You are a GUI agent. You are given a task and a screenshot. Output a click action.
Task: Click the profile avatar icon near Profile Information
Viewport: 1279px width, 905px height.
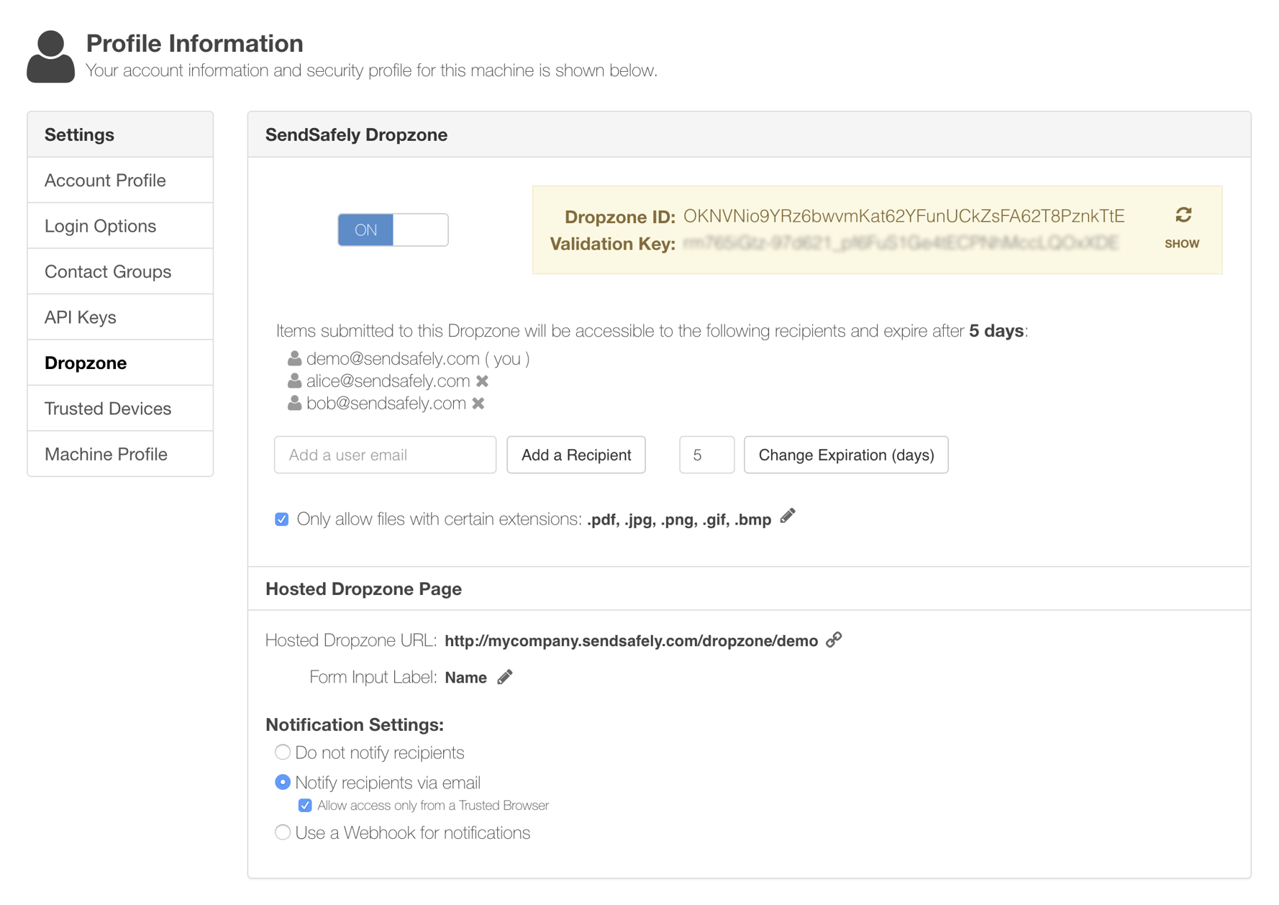point(50,58)
